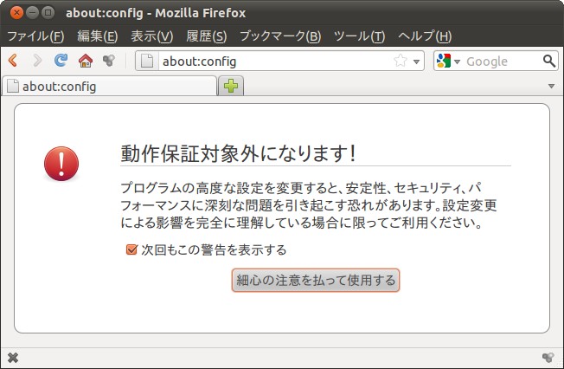Uncheck the 次回もこの警告を表示する checkbox

point(131,249)
